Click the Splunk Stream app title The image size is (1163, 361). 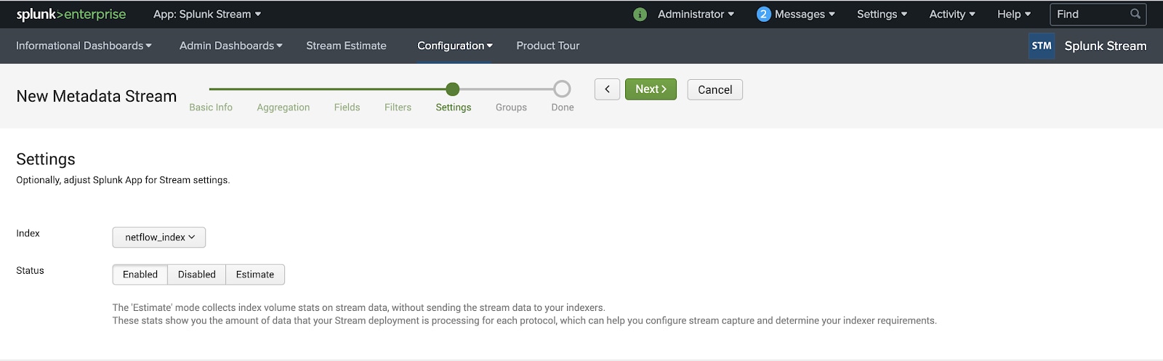(1106, 46)
